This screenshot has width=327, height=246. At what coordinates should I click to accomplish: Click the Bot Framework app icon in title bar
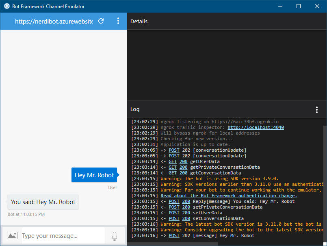point(6,6)
